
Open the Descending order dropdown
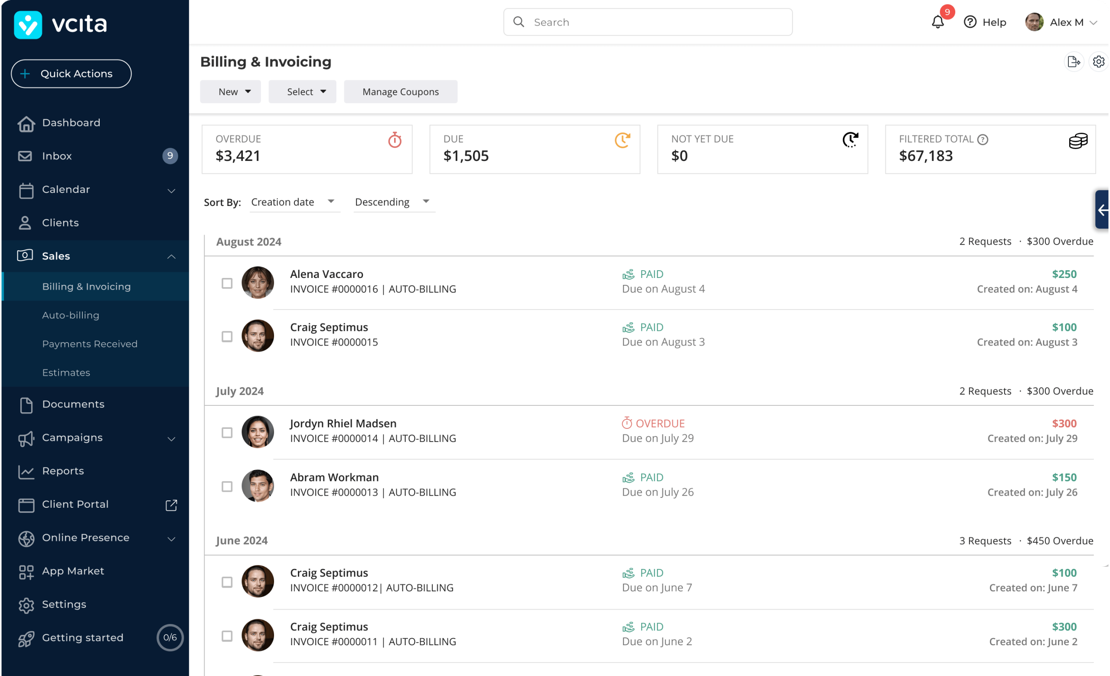(392, 202)
